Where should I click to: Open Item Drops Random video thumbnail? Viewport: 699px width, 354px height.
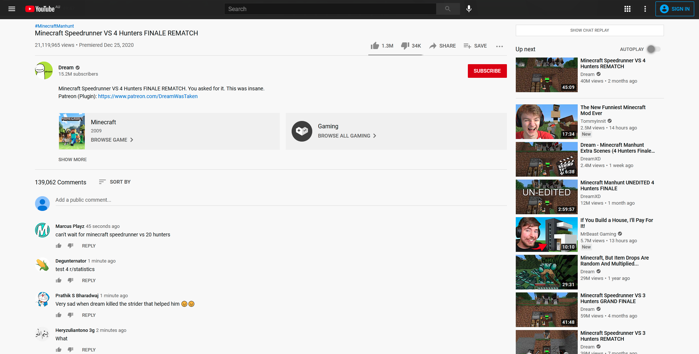(546, 272)
